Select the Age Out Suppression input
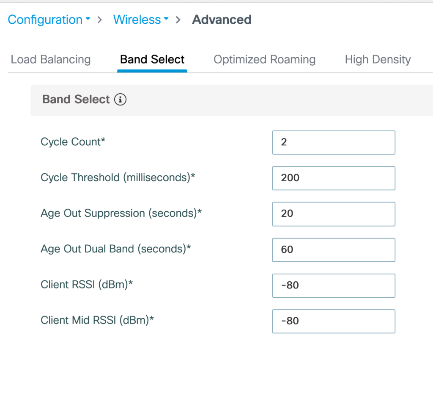Viewport: 433px width, 396px height. [333, 214]
